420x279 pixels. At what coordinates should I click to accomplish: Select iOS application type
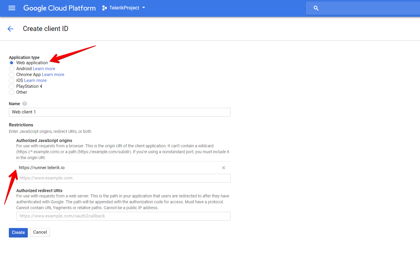[x=11, y=80]
